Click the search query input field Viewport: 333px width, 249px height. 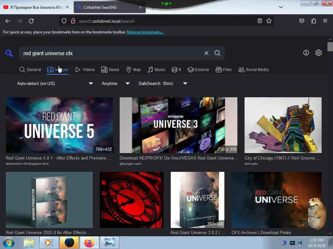112,53
